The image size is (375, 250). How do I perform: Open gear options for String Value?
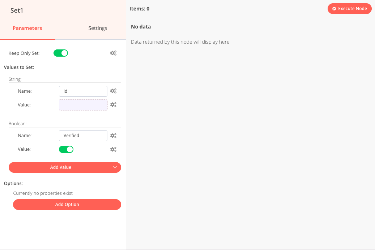tap(113, 105)
